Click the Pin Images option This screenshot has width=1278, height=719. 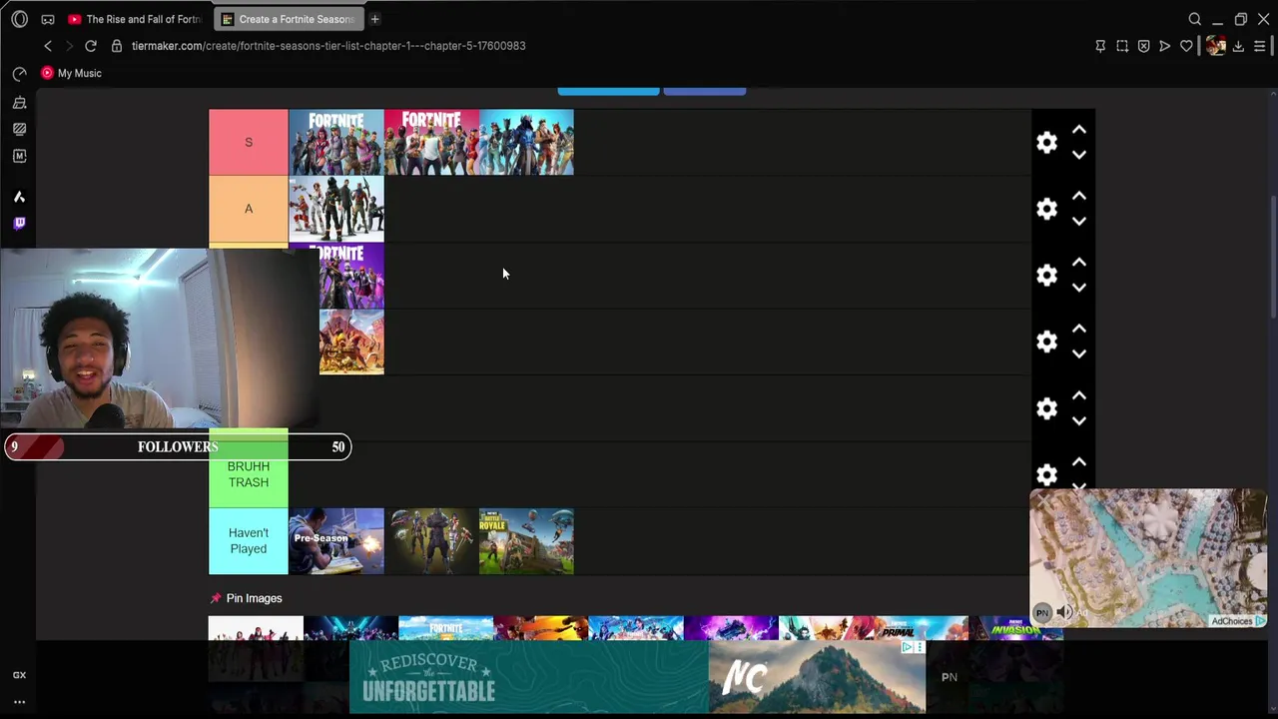tap(246, 598)
